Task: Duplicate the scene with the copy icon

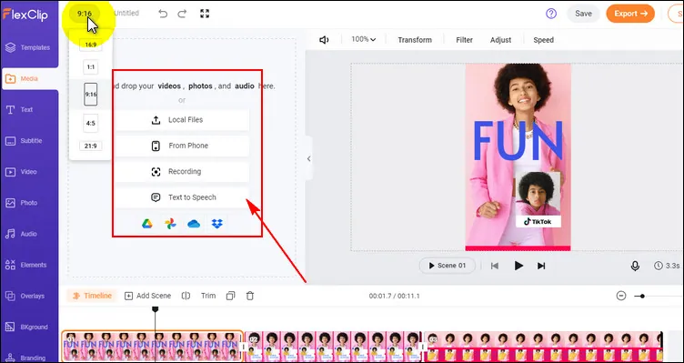Action: [x=230, y=296]
